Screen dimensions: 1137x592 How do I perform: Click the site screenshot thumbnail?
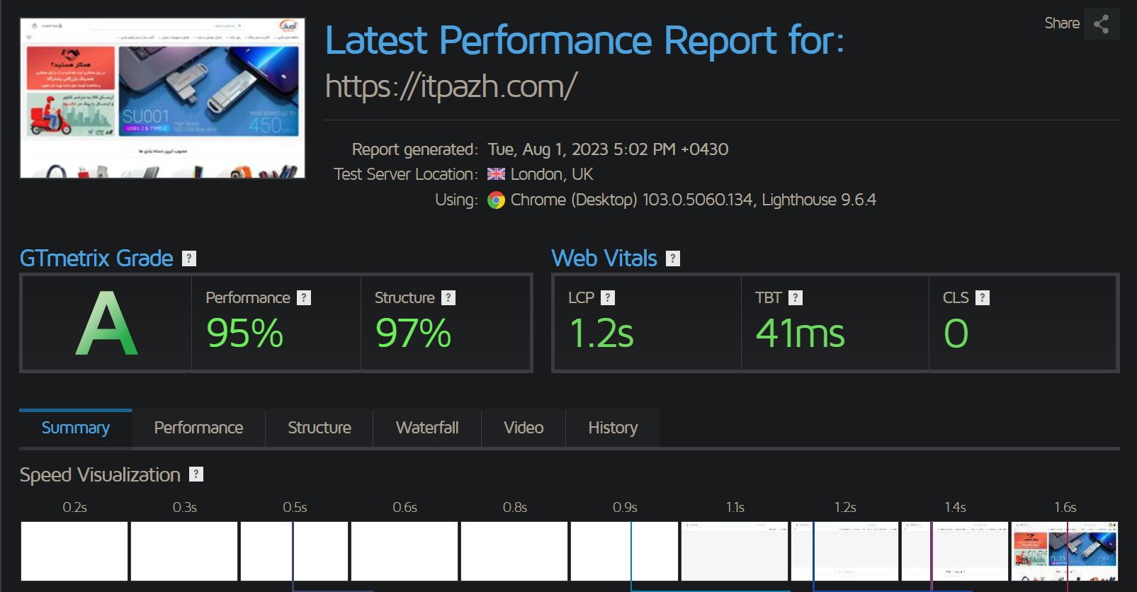[162, 98]
